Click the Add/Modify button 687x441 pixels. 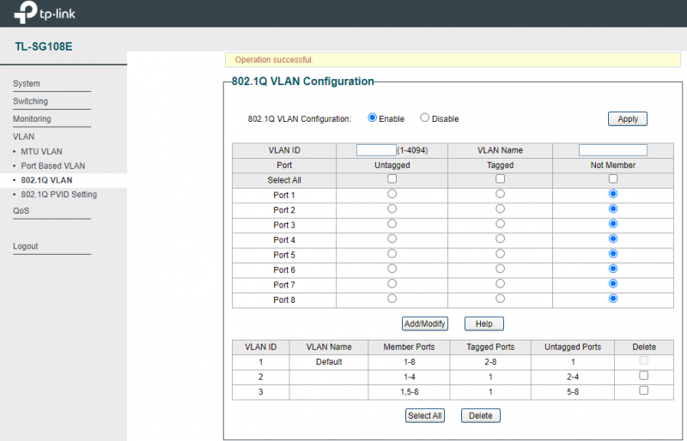coord(425,323)
